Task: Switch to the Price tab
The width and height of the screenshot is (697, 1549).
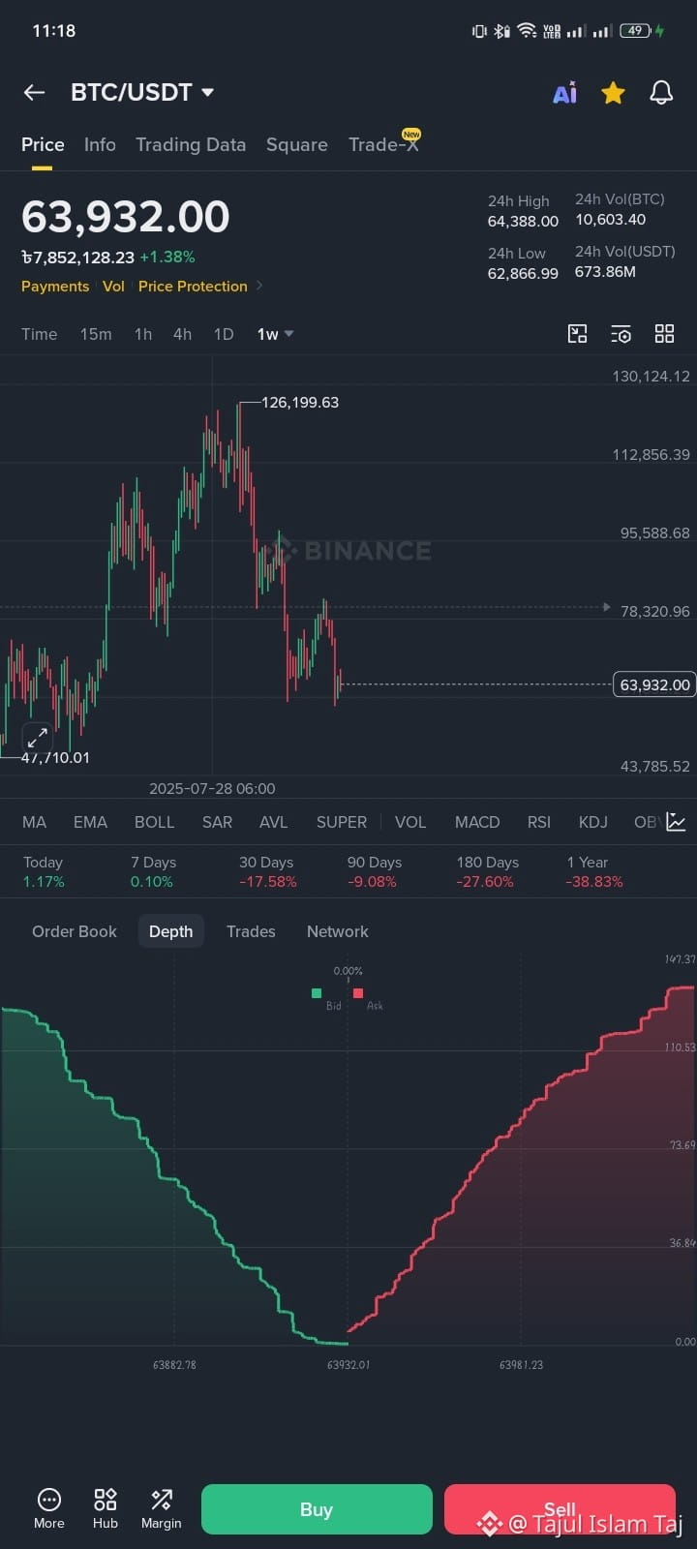Action: (x=43, y=144)
